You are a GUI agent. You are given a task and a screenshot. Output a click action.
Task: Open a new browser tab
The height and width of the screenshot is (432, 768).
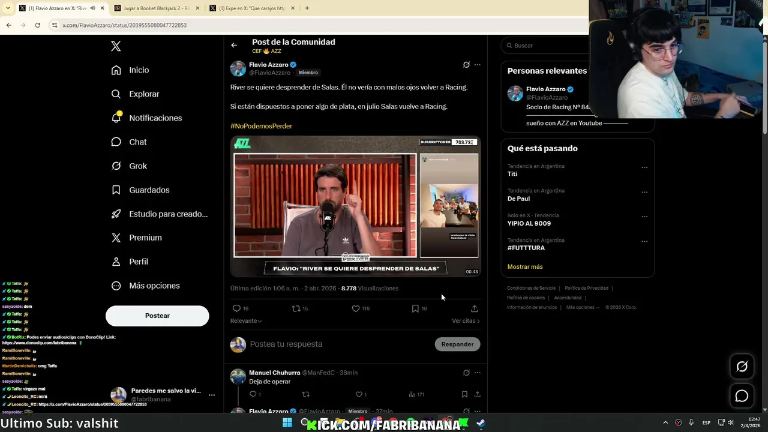click(x=307, y=8)
